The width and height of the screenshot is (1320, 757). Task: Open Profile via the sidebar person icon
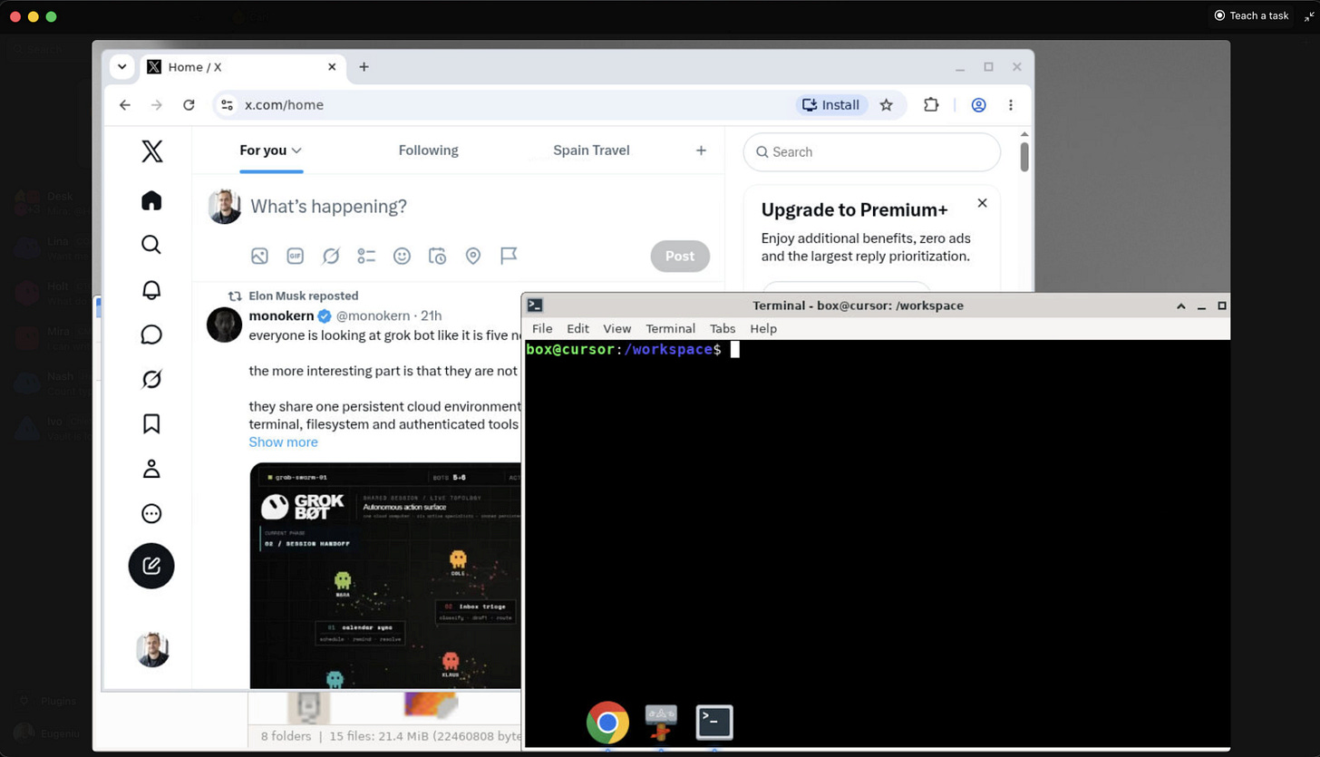[151, 469]
